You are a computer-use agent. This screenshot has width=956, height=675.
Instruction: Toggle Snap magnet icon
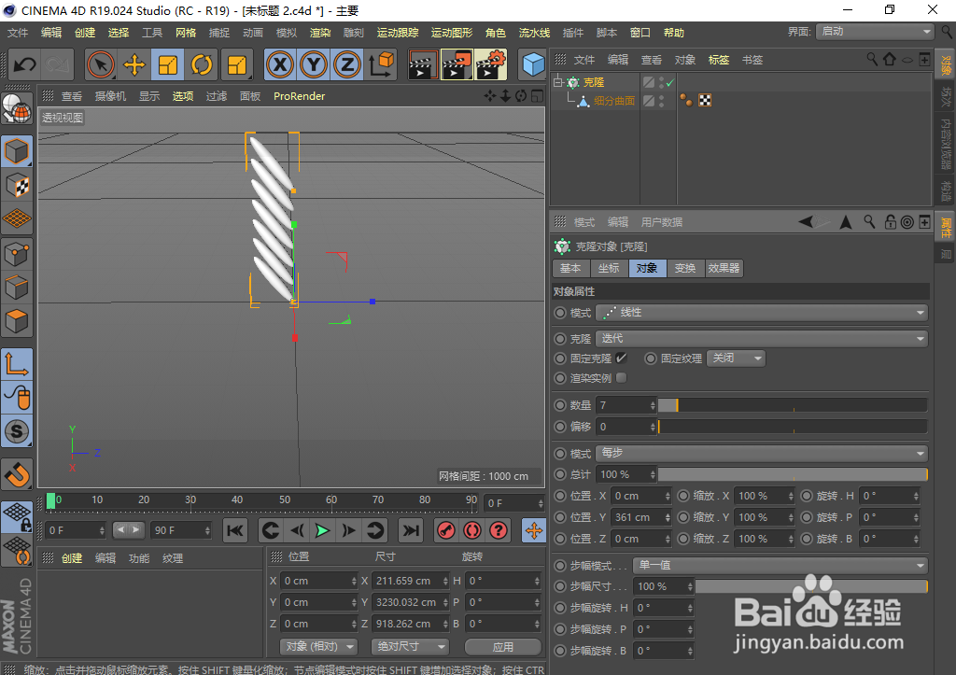tap(17, 473)
